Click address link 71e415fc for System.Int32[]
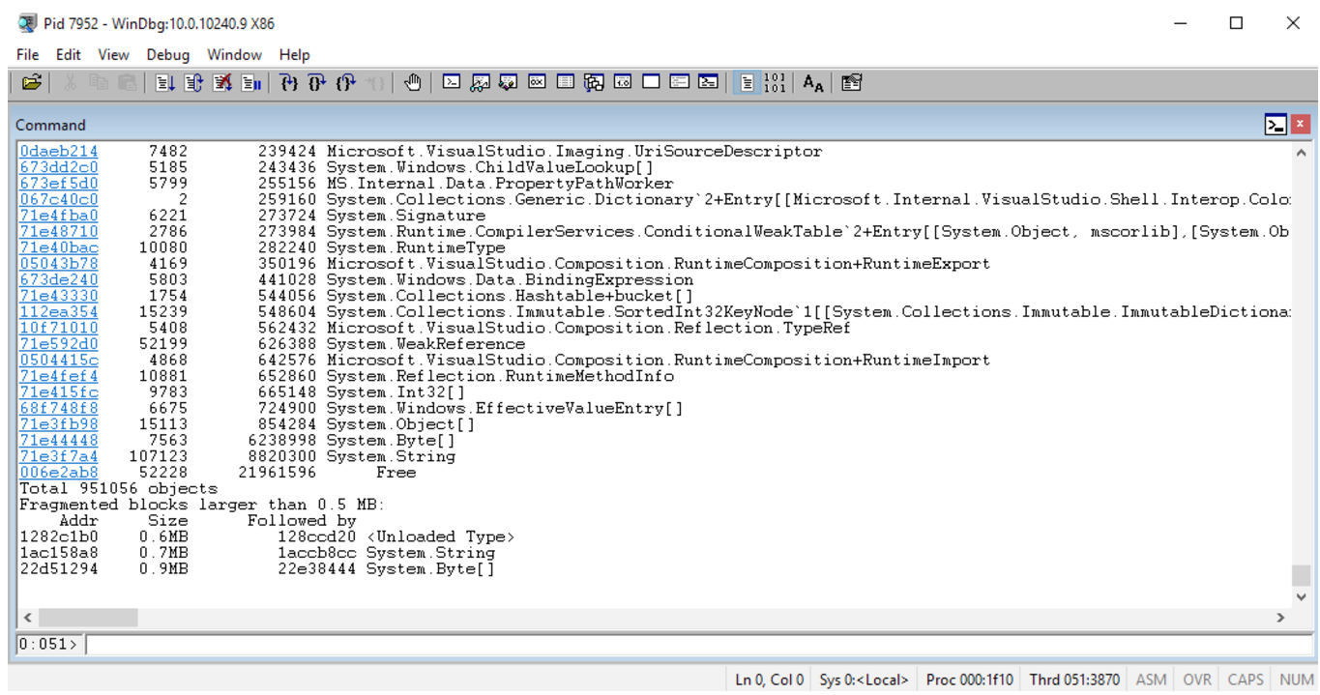 point(59,392)
